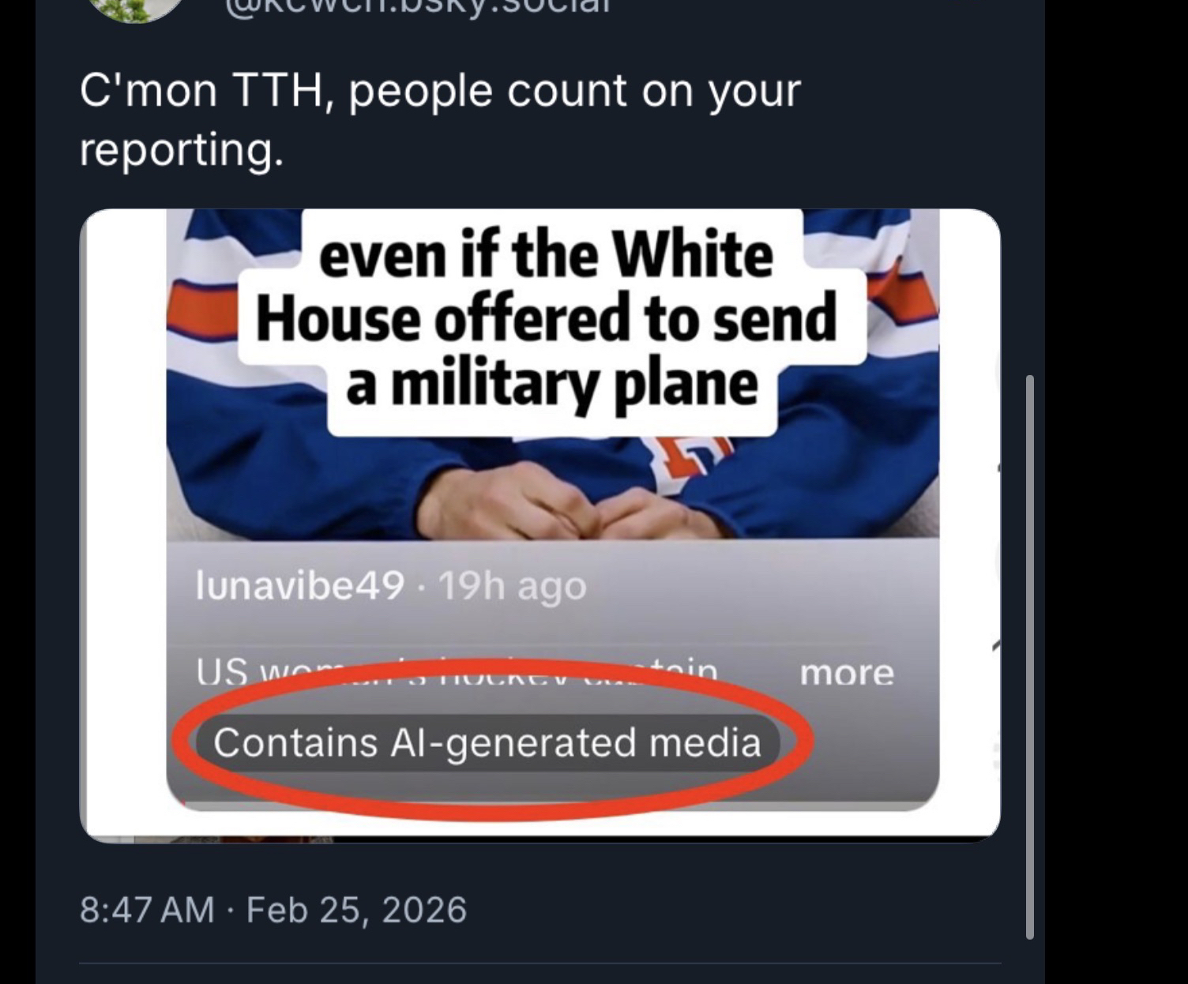Click the partial profile avatar at top
Screen dimensions: 1188x984
click(x=134, y=9)
